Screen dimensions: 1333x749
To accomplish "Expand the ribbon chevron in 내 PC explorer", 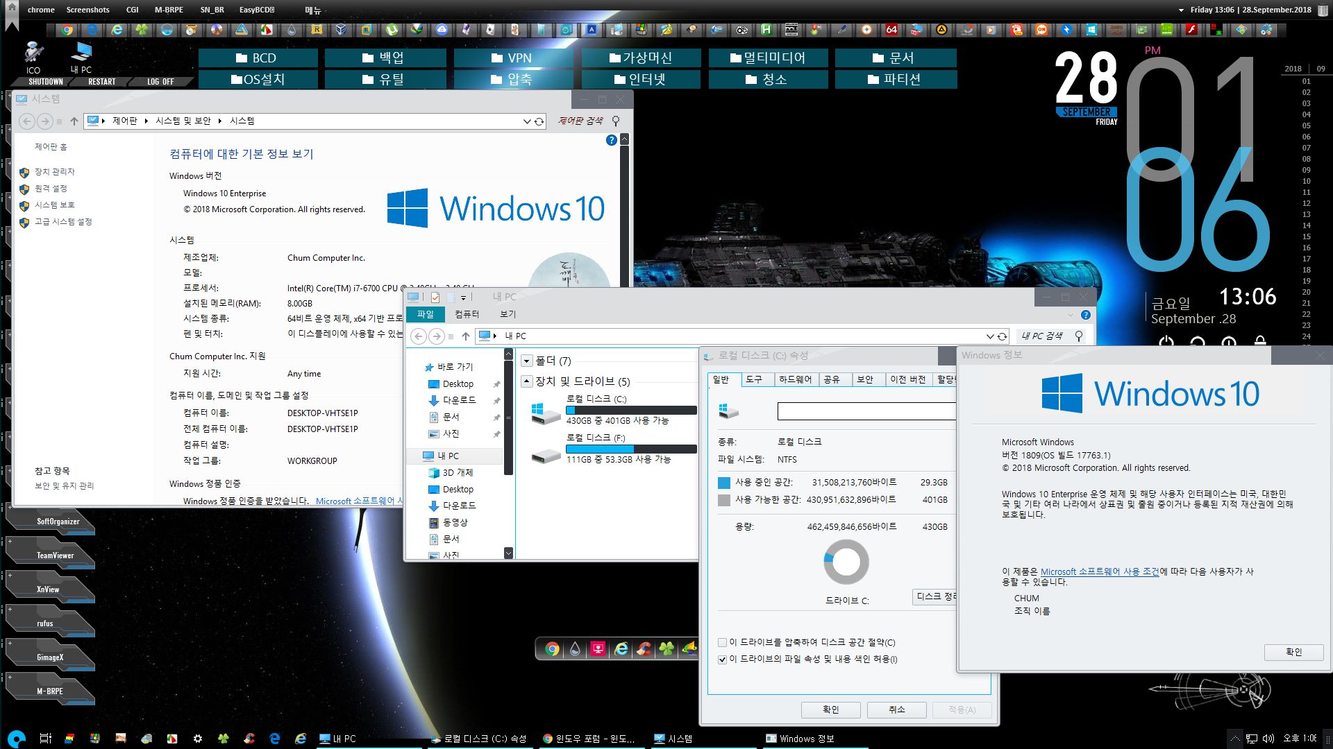I will 1070,315.
